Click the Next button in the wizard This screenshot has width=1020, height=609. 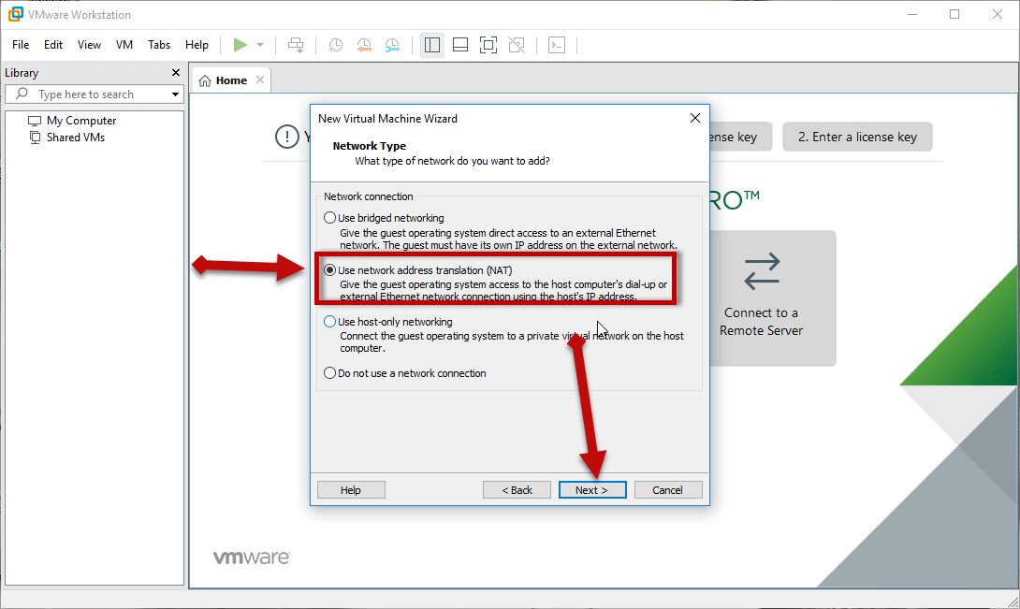tap(591, 490)
